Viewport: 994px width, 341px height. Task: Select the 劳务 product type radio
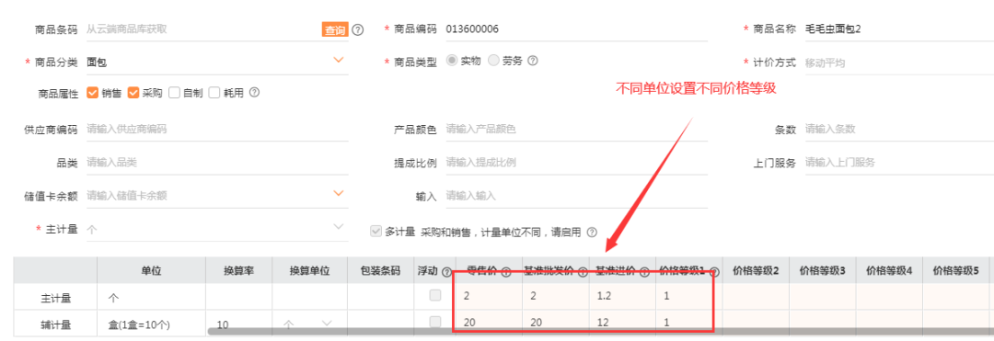(493, 61)
